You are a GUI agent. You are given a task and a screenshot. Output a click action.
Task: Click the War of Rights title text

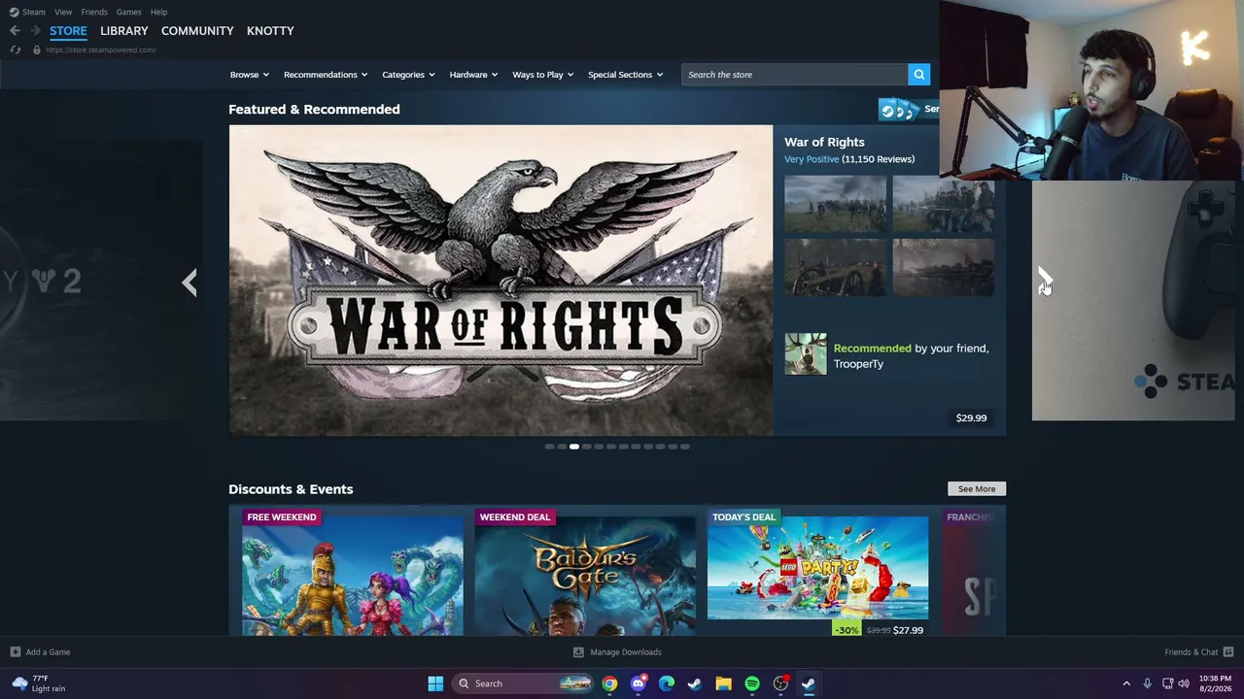(x=824, y=142)
